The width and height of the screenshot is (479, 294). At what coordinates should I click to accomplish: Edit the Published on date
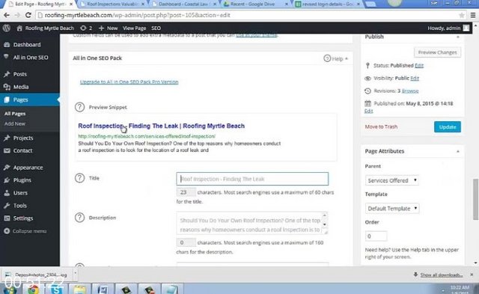(x=368, y=111)
